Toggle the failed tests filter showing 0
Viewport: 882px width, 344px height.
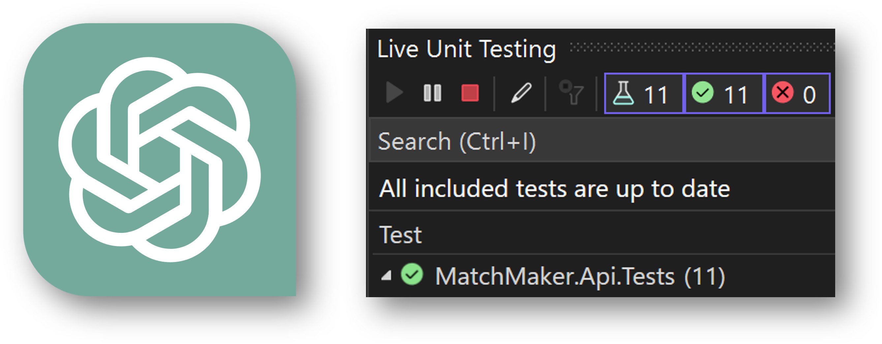pos(798,93)
